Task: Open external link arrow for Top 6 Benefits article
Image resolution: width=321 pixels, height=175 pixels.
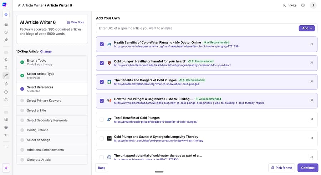Action: click(x=311, y=119)
